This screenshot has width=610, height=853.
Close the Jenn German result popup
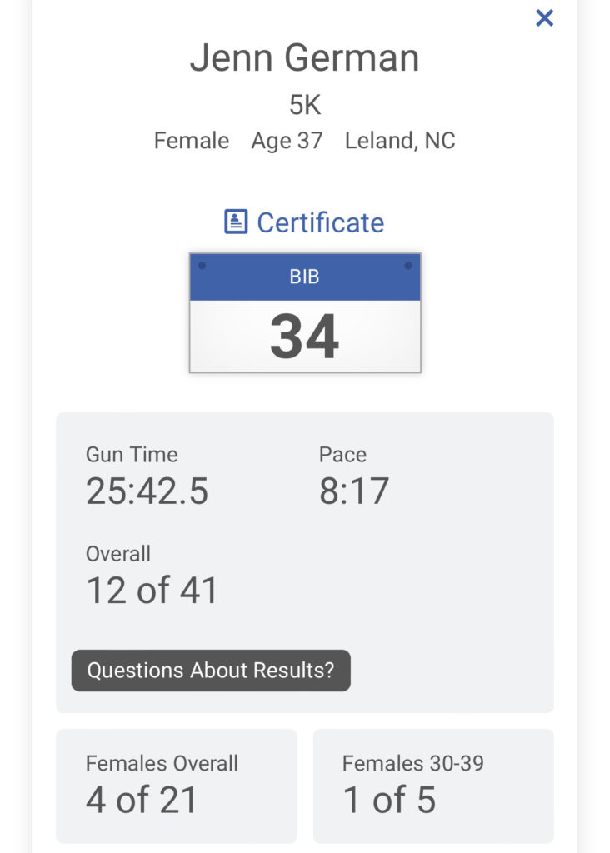[544, 18]
